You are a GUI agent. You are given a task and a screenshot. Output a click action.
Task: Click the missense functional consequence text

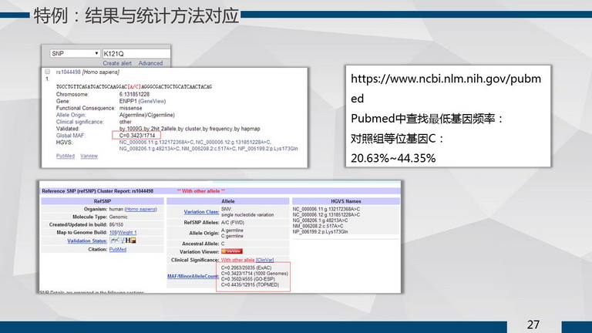click(130, 108)
